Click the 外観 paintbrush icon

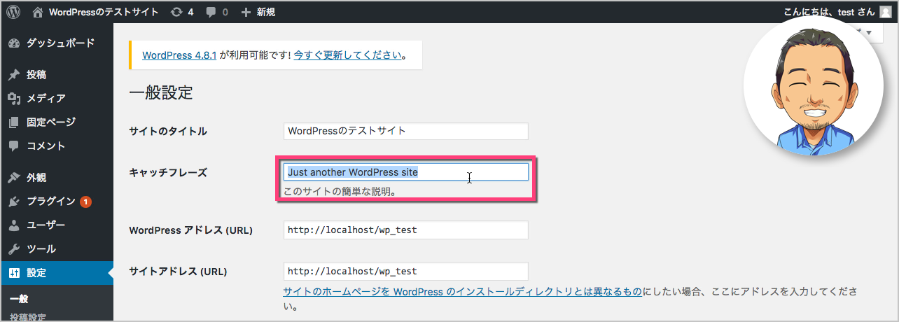(x=14, y=178)
